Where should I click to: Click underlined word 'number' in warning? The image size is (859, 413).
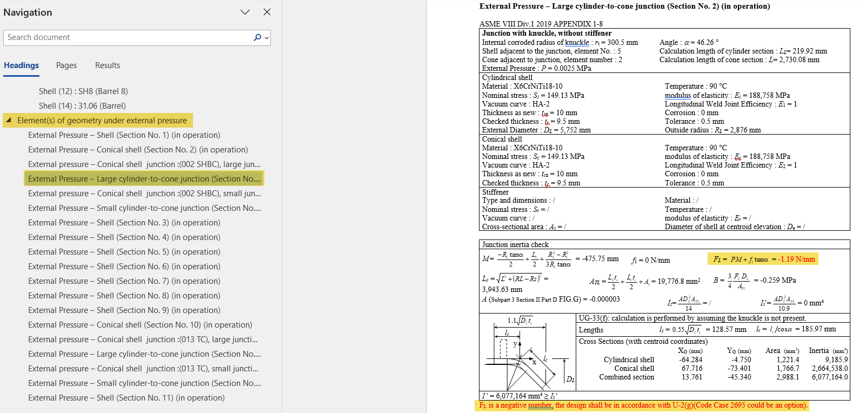click(x=541, y=405)
